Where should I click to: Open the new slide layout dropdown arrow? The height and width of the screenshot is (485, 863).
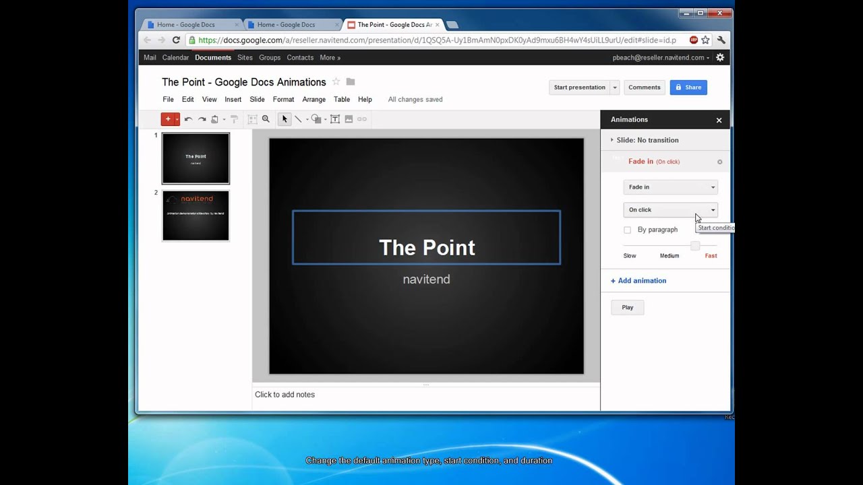click(x=177, y=119)
